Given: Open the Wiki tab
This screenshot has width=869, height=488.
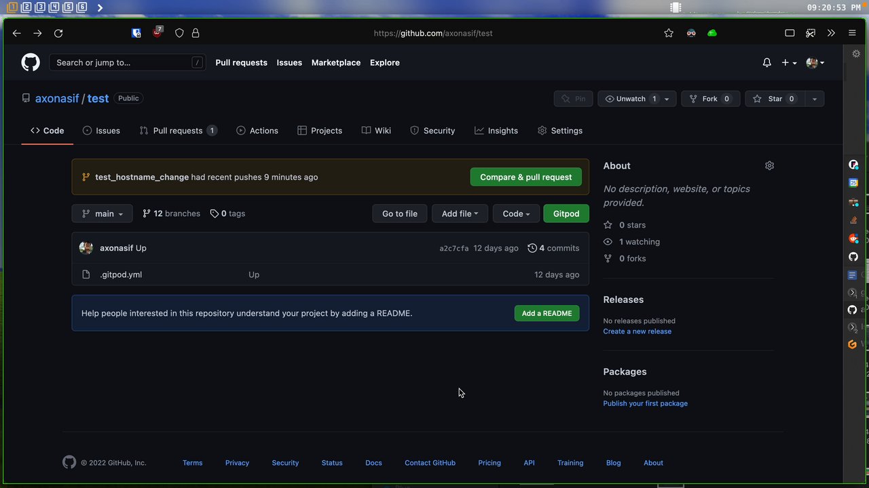Looking at the screenshot, I should [x=376, y=131].
